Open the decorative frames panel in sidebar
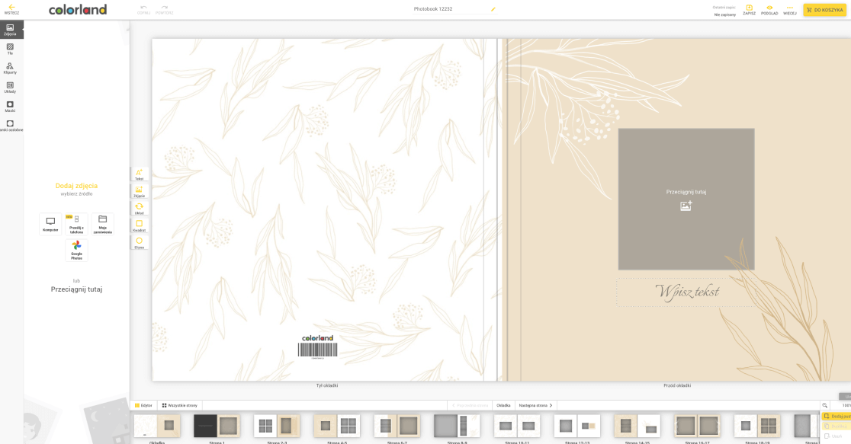The height and width of the screenshot is (444, 851). coord(10,126)
